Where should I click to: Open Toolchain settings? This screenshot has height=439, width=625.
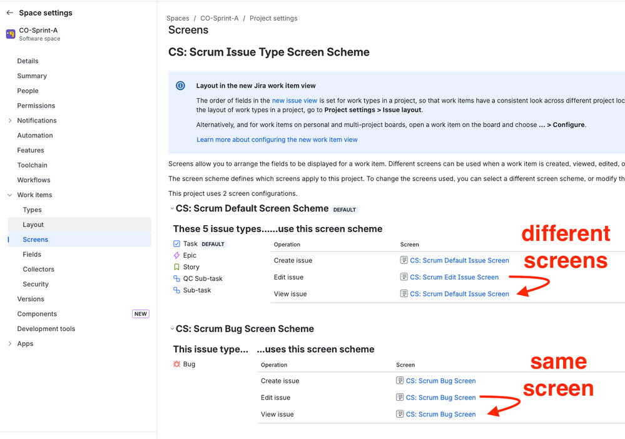(x=33, y=165)
